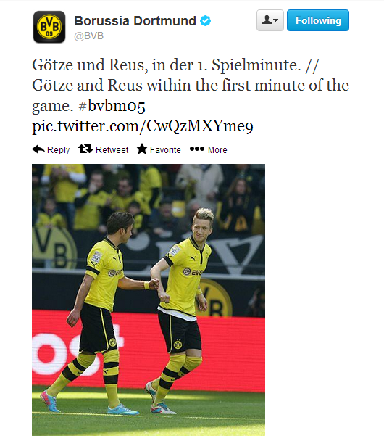This screenshot has height=441, width=384.
Task: Click the favorite star icon
Action: (142, 149)
